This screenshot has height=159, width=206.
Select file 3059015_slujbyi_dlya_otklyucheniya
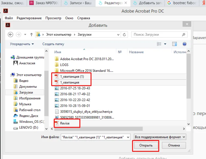point(84,112)
